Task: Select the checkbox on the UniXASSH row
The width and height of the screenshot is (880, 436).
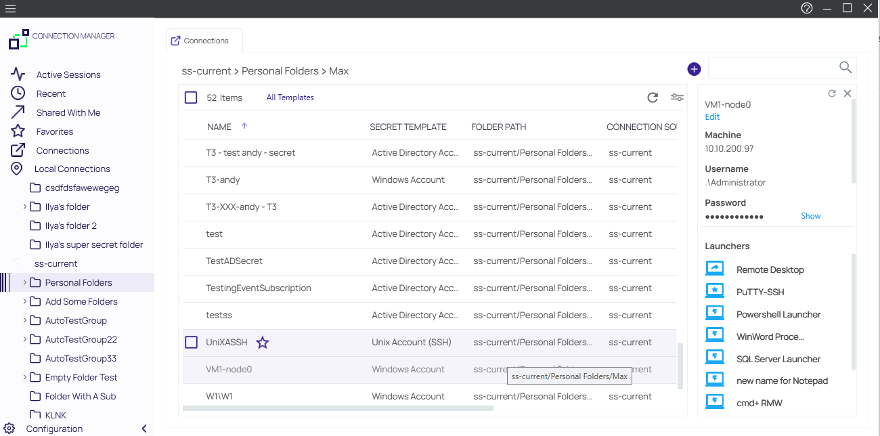Action: click(191, 342)
